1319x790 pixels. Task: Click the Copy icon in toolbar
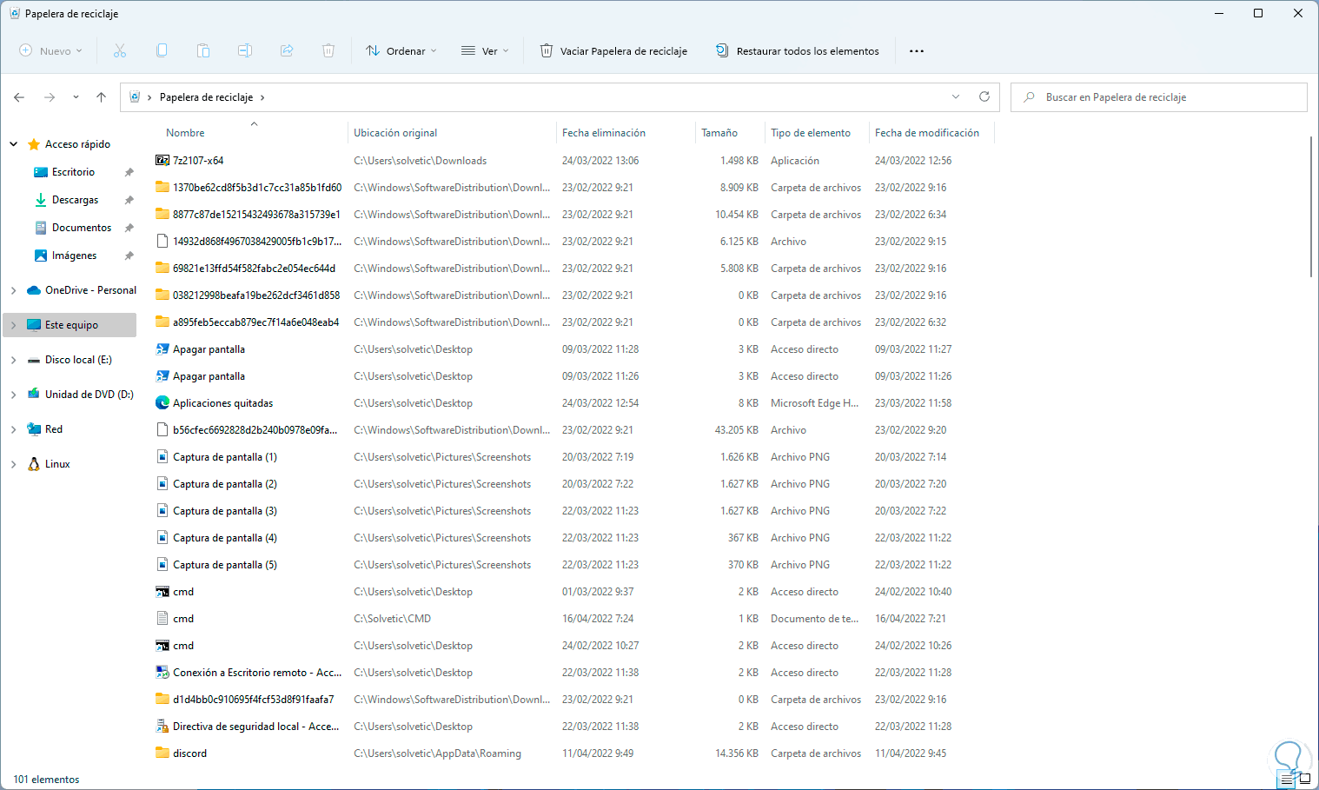(162, 51)
